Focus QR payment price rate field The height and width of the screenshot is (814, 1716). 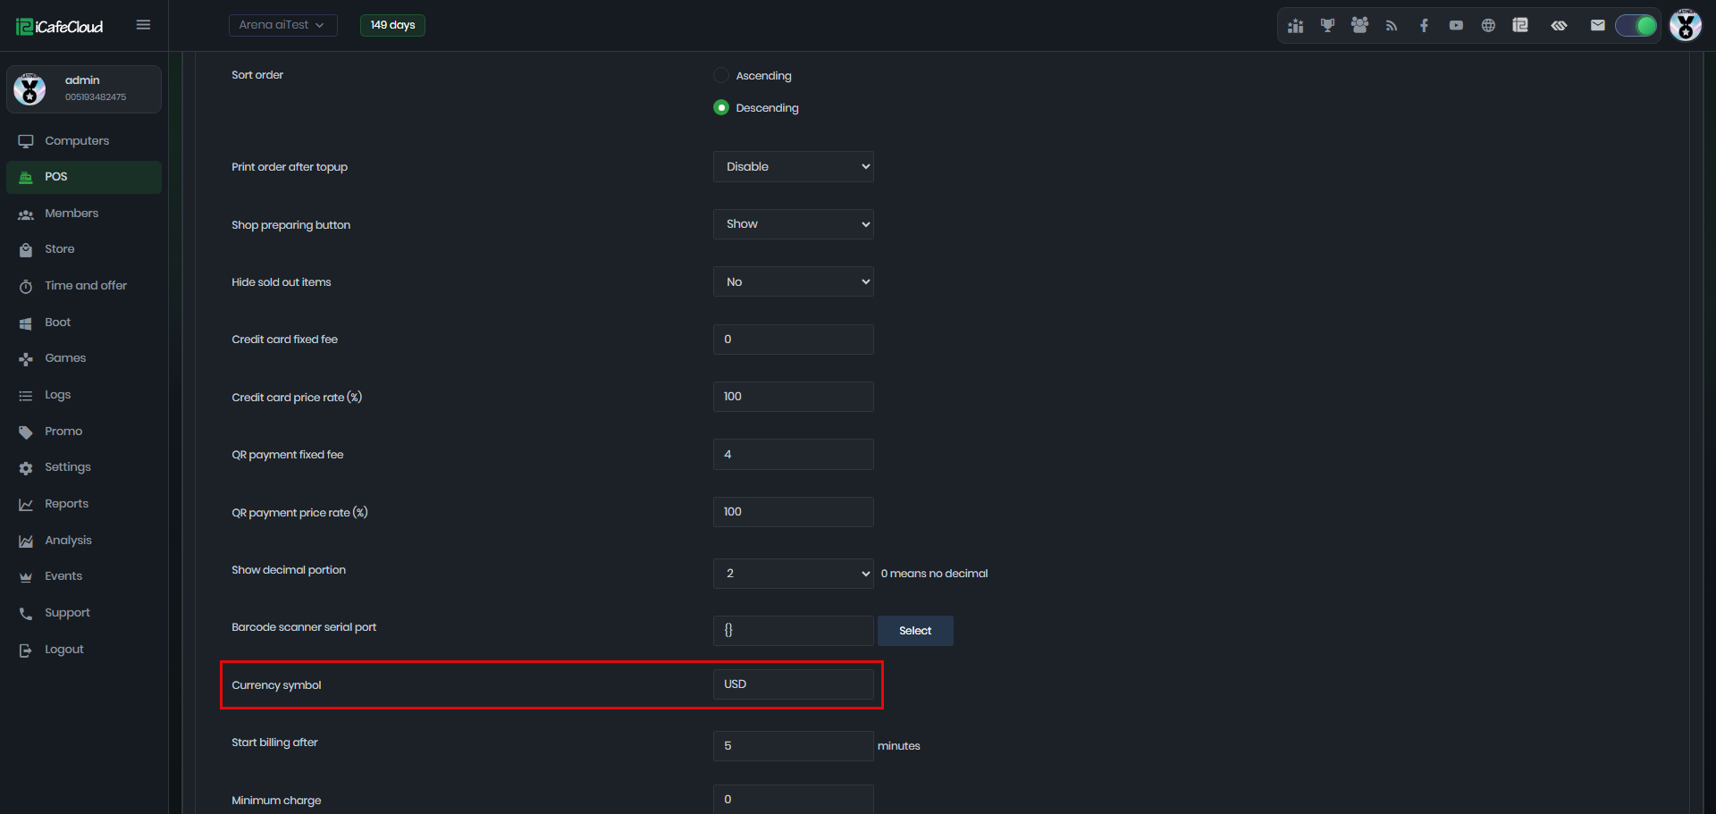click(x=793, y=512)
